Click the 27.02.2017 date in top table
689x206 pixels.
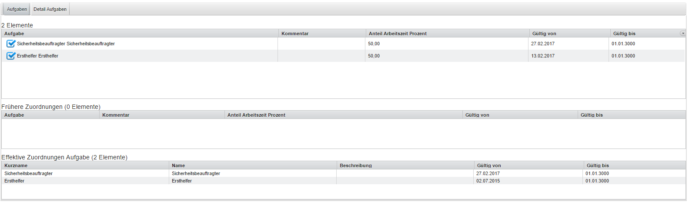pyautogui.click(x=543, y=44)
